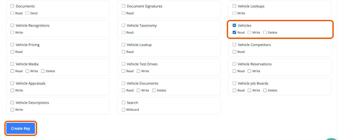Enable Write under Vehicle Recognitions
Viewport: 338px width, 140px height.
coord(12,33)
